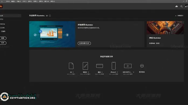Viewport: 188px width, 105px height.
Task: Open the cloud sync status icon
Action: 176,6
